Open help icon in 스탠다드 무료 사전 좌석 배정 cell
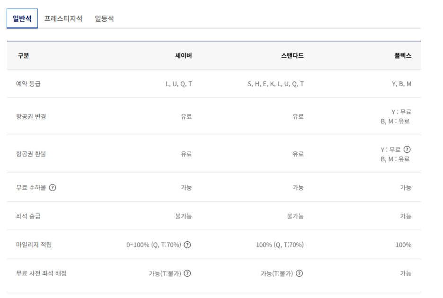This screenshot has width=443, height=298. point(299,273)
